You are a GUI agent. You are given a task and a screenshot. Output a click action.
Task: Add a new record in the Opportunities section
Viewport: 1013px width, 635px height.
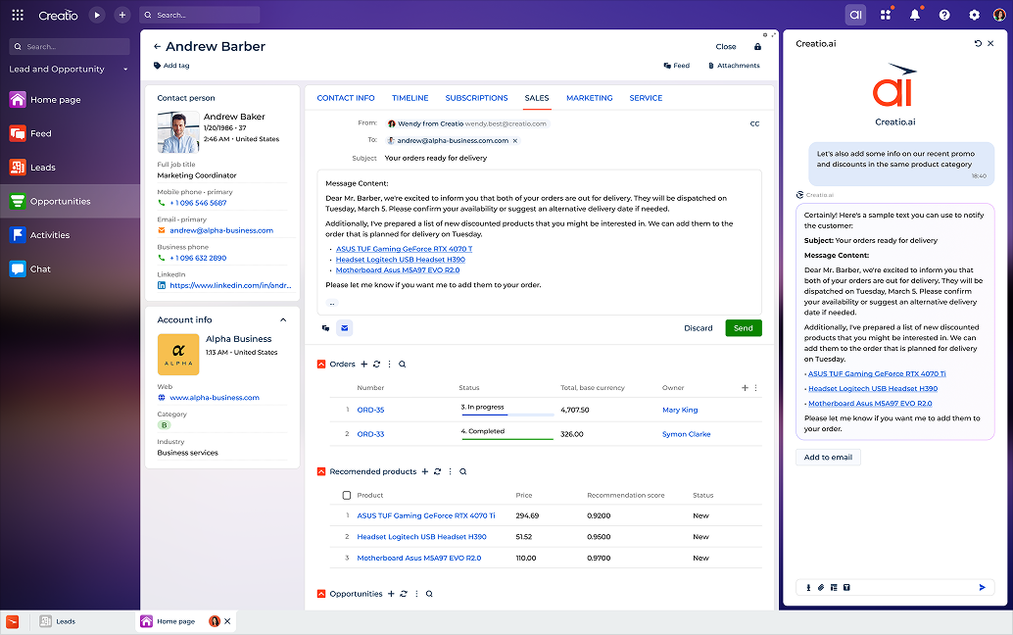coord(391,594)
